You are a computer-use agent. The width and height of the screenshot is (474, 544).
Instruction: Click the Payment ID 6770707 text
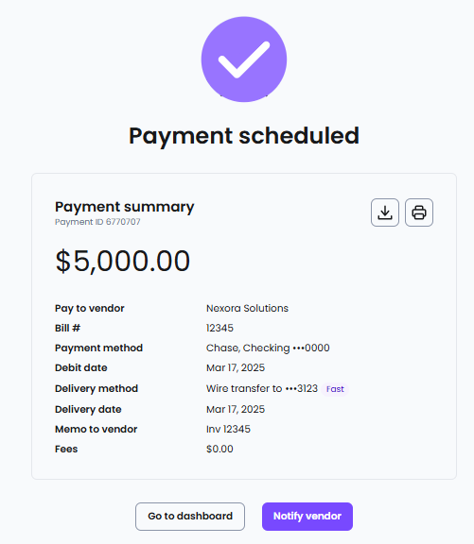(x=97, y=222)
